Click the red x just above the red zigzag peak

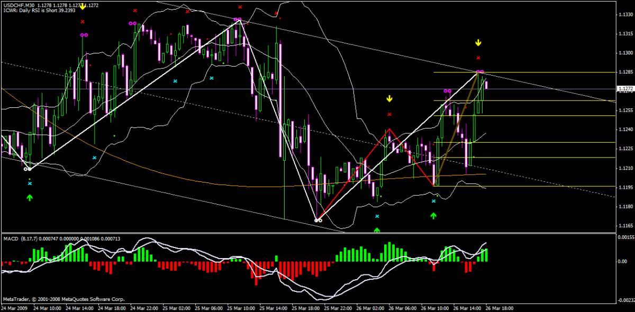click(x=389, y=114)
